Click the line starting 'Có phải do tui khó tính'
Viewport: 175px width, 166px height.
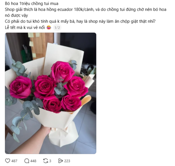point(80,21)
